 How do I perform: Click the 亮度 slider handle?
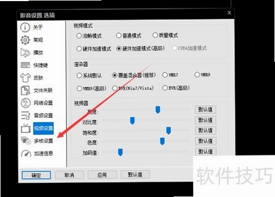158,110
